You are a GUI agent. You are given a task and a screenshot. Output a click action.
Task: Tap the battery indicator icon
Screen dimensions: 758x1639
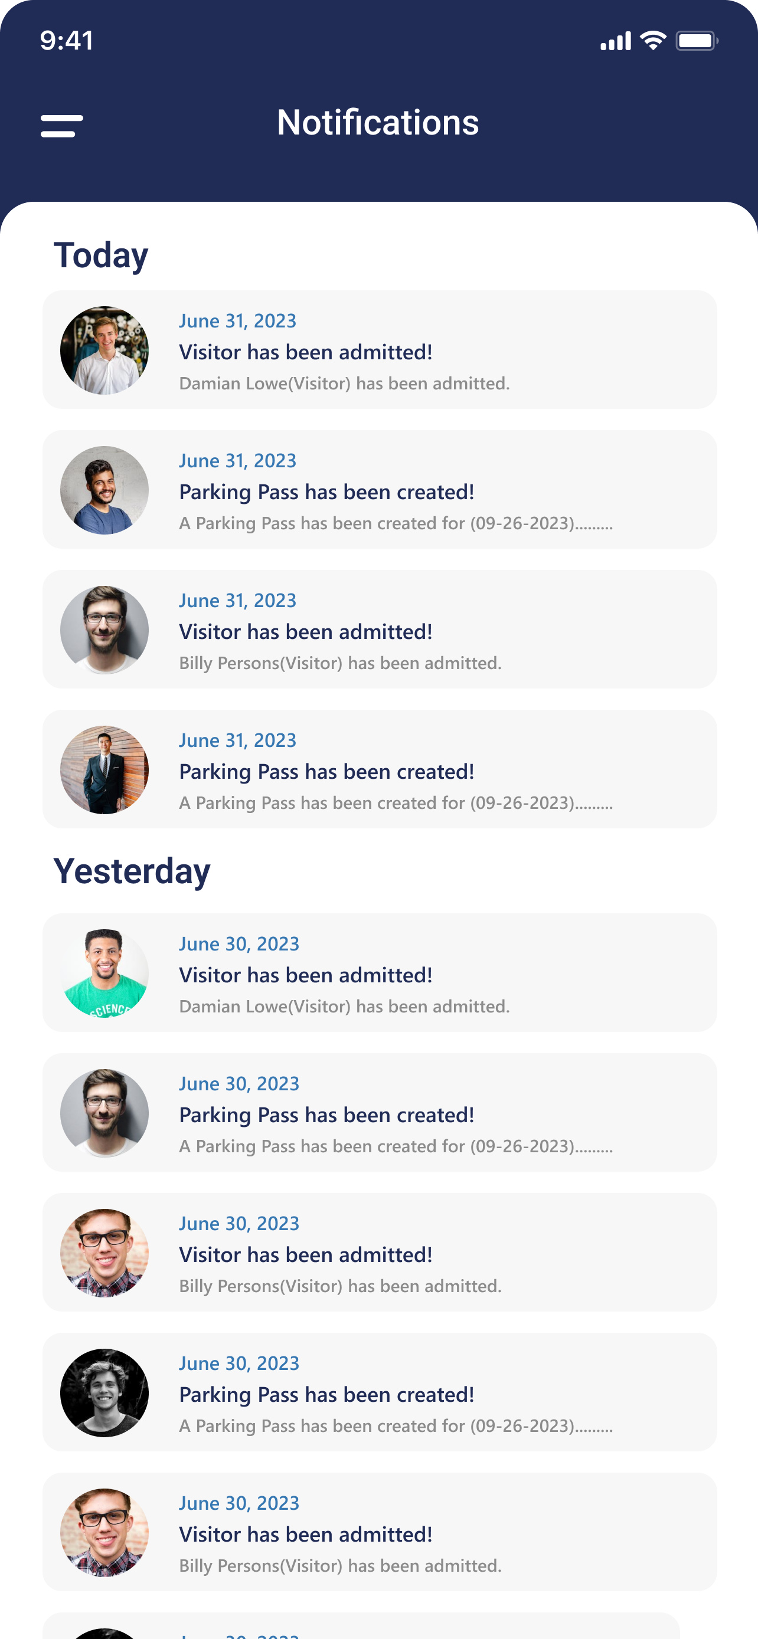click(696, 41)
